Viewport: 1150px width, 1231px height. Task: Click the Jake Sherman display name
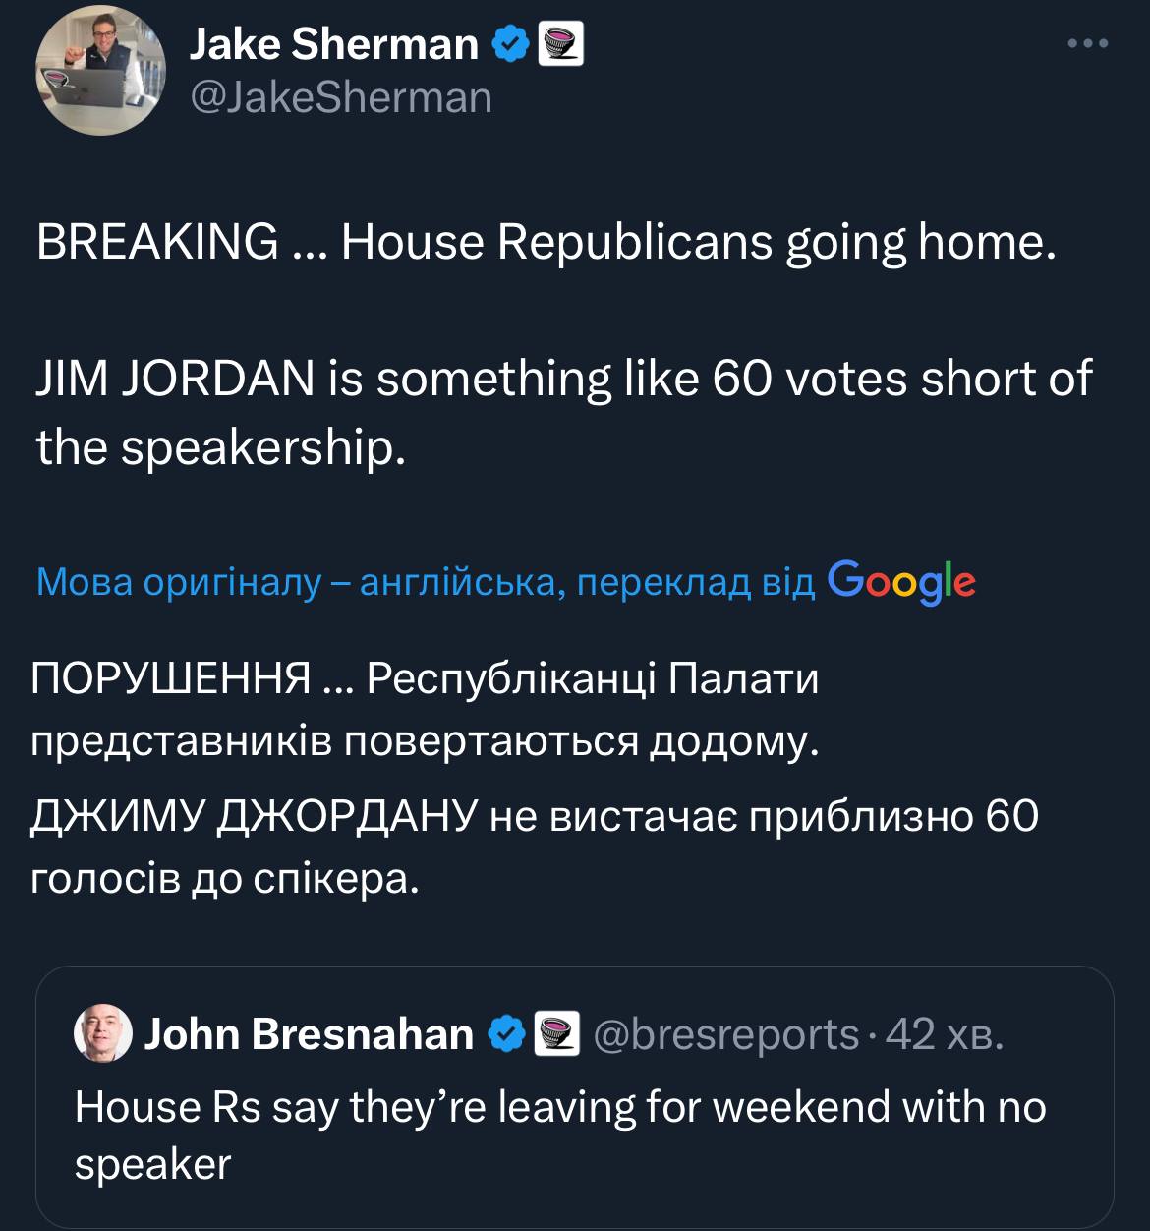(332, 44)
